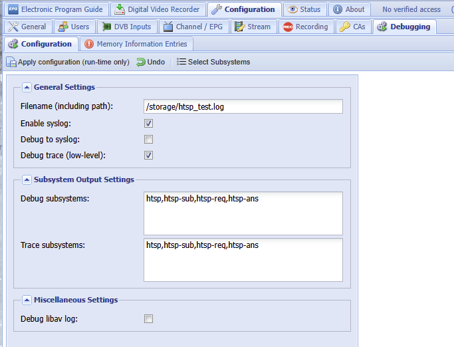The image size is (454, 347).
Task: Click the About info icon
Action: [x=338, y=9]
